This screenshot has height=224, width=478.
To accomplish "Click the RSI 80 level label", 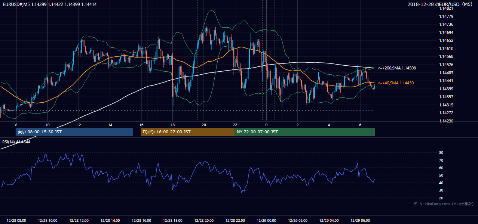I will [x=441, y=153].
